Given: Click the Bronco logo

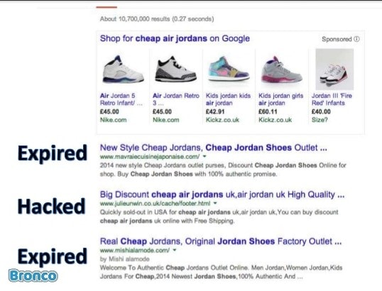Looking at the screenshot, I should click(x=33, y=276).
